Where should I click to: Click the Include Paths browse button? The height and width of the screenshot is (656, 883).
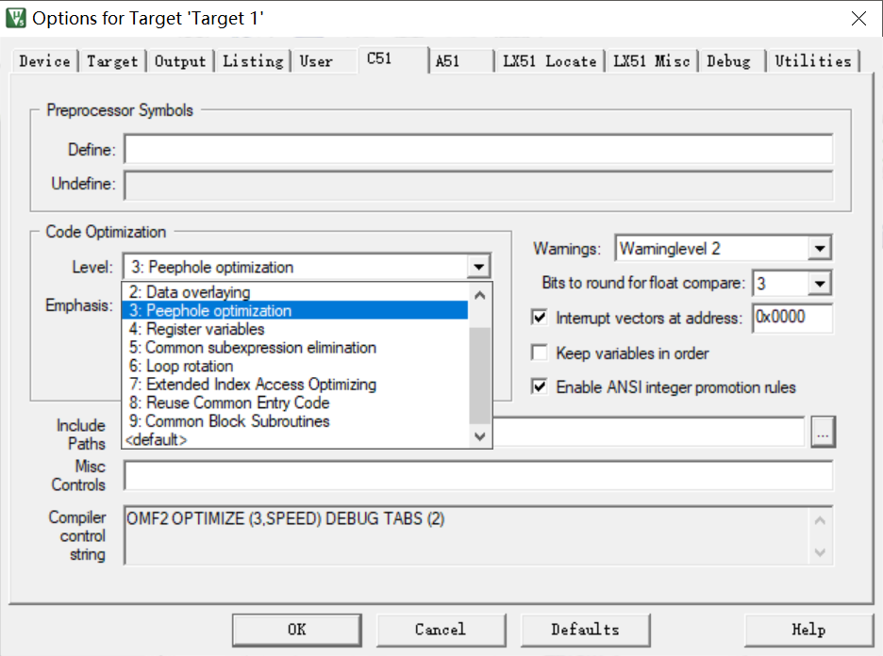(824, 432)
